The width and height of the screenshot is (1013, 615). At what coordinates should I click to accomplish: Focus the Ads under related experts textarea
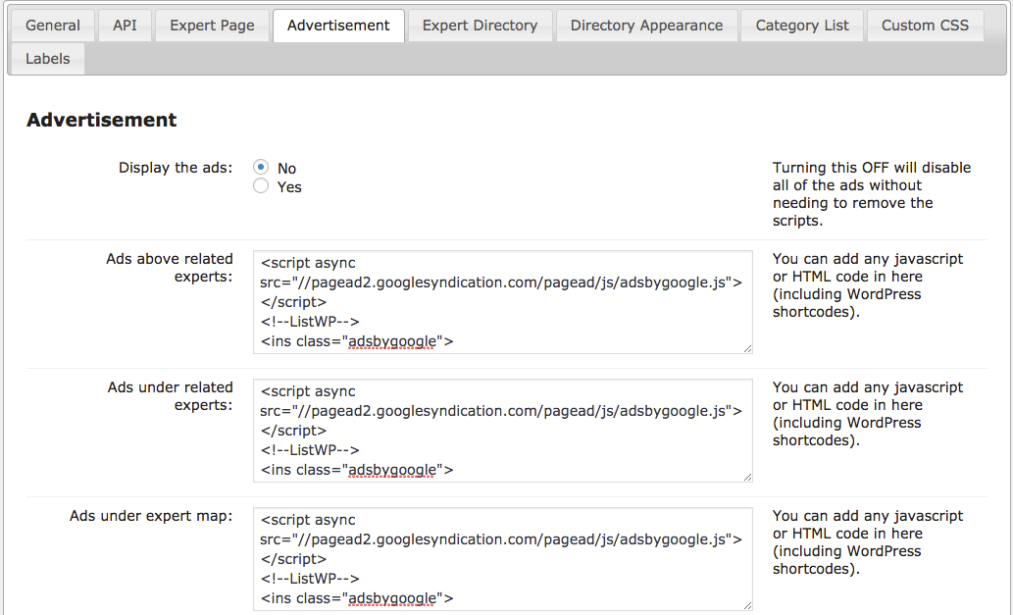(502, 431)
